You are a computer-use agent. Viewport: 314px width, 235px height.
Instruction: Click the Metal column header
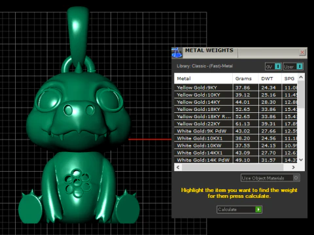tap(203, 78)
